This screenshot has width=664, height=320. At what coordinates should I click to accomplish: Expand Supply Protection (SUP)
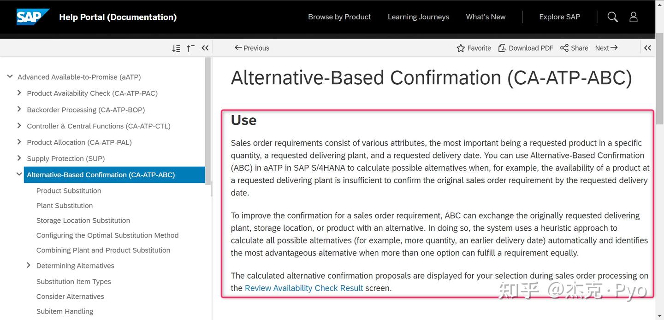pos(19,158)
